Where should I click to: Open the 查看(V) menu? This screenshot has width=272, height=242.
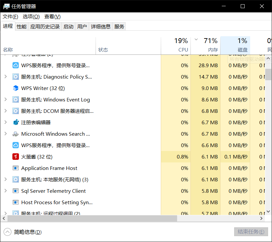coord(53,17)
